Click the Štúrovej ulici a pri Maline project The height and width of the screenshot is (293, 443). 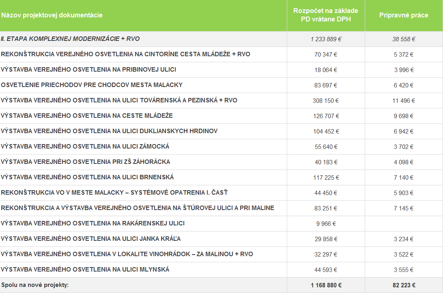(138, 208)
